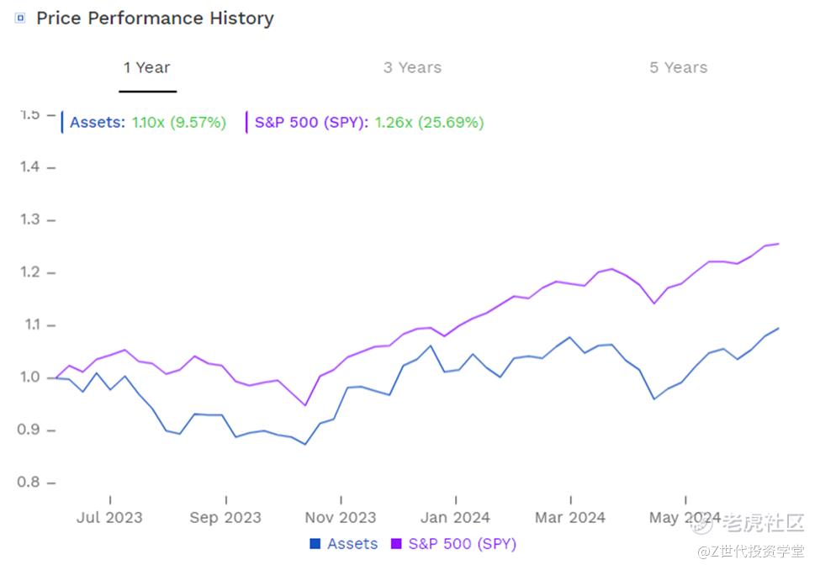This screenshot has width=820, height=570.
Task: Toggle the Assets series in the bottom legend
Action: (352, 544)
